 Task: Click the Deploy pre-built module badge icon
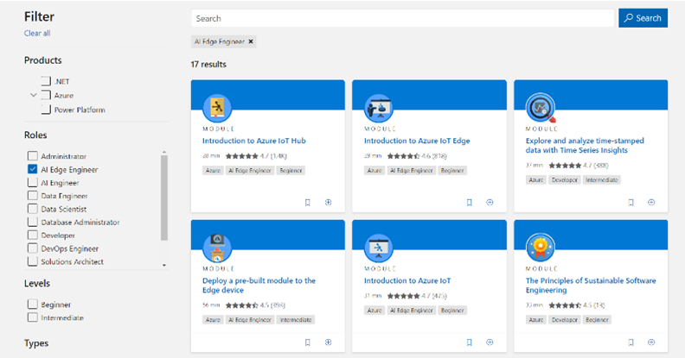(217, 248)
